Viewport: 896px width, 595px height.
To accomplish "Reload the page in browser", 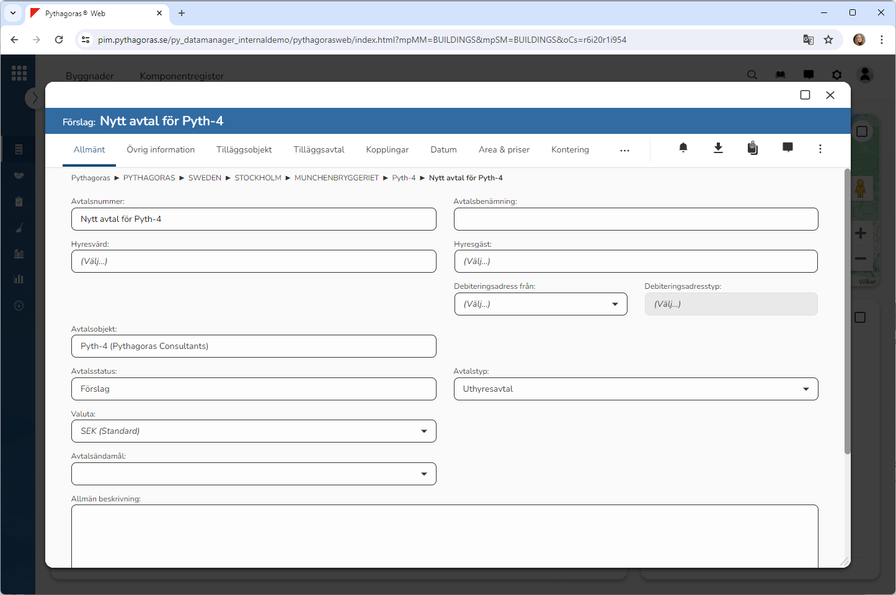I will (59, 40).
